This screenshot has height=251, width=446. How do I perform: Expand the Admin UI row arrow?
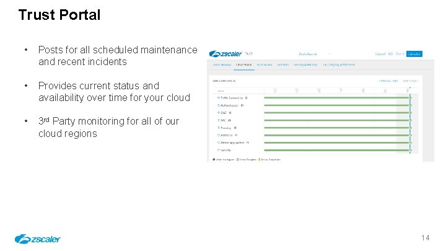click(x=219, y=135)
